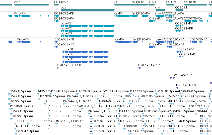Select the CG3078-PA protein label
Viewport: 212px width, 135px height.
(x=199, y=39)
